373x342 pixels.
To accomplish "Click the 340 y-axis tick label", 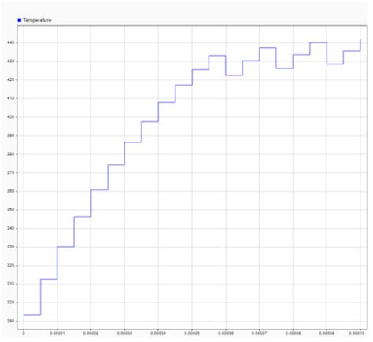I will coord(10,228).
